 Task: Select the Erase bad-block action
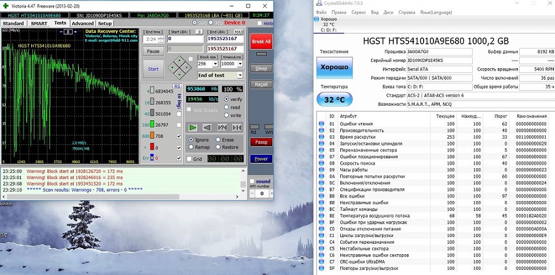pos(218,140)
